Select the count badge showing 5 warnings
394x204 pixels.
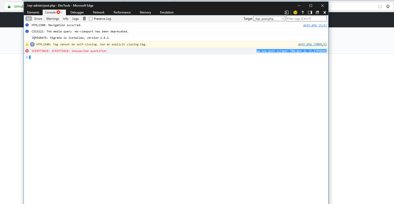[32, 44]
